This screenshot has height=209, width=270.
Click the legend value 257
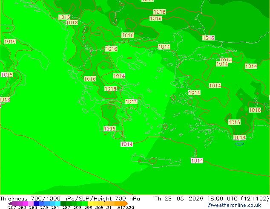coord(12,207)
